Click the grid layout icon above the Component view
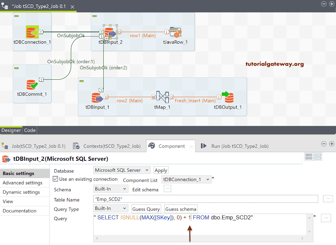 point(308,156)
